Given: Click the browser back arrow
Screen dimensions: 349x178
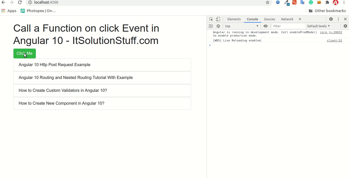Looking at the screenshot, I should point(3,2).
